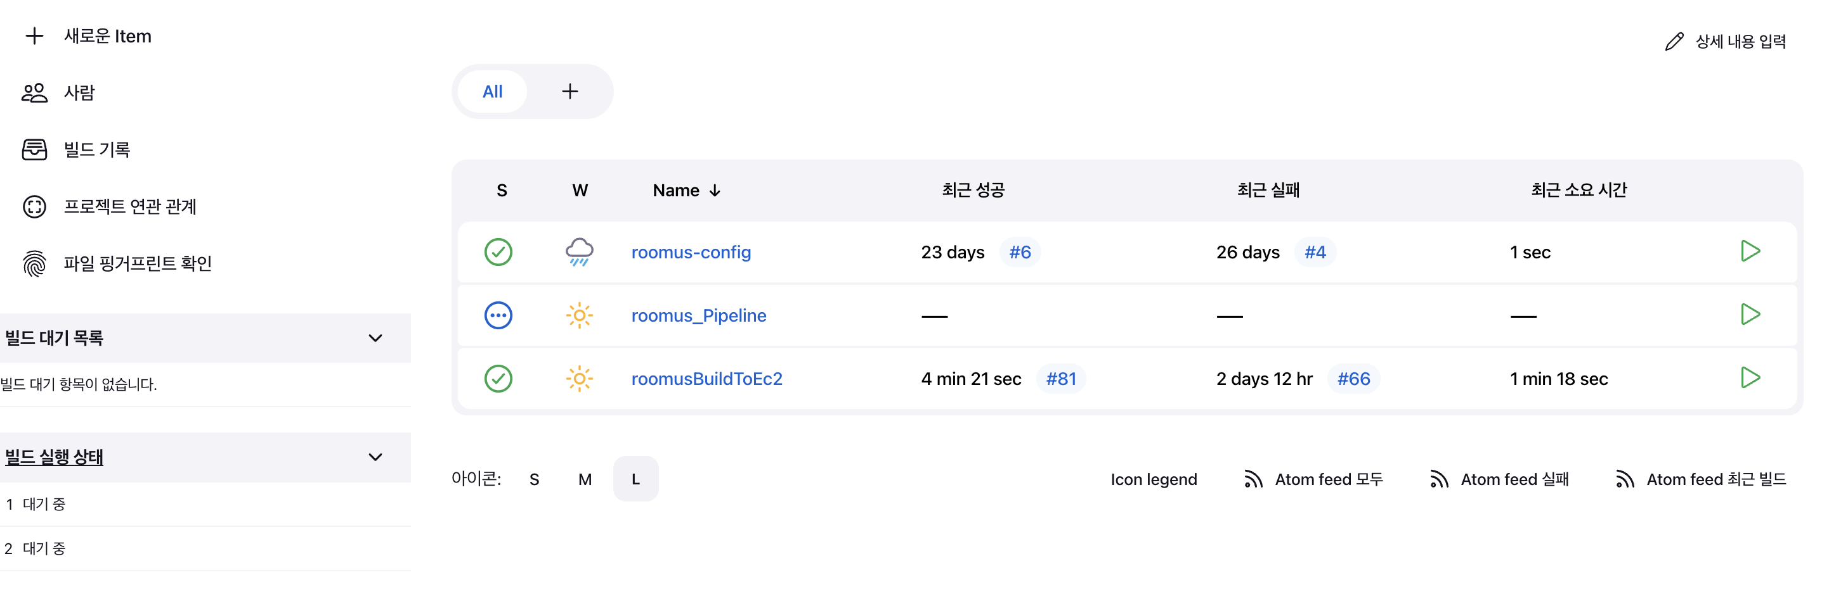Click the 사람 people icon

coord(35,92)
